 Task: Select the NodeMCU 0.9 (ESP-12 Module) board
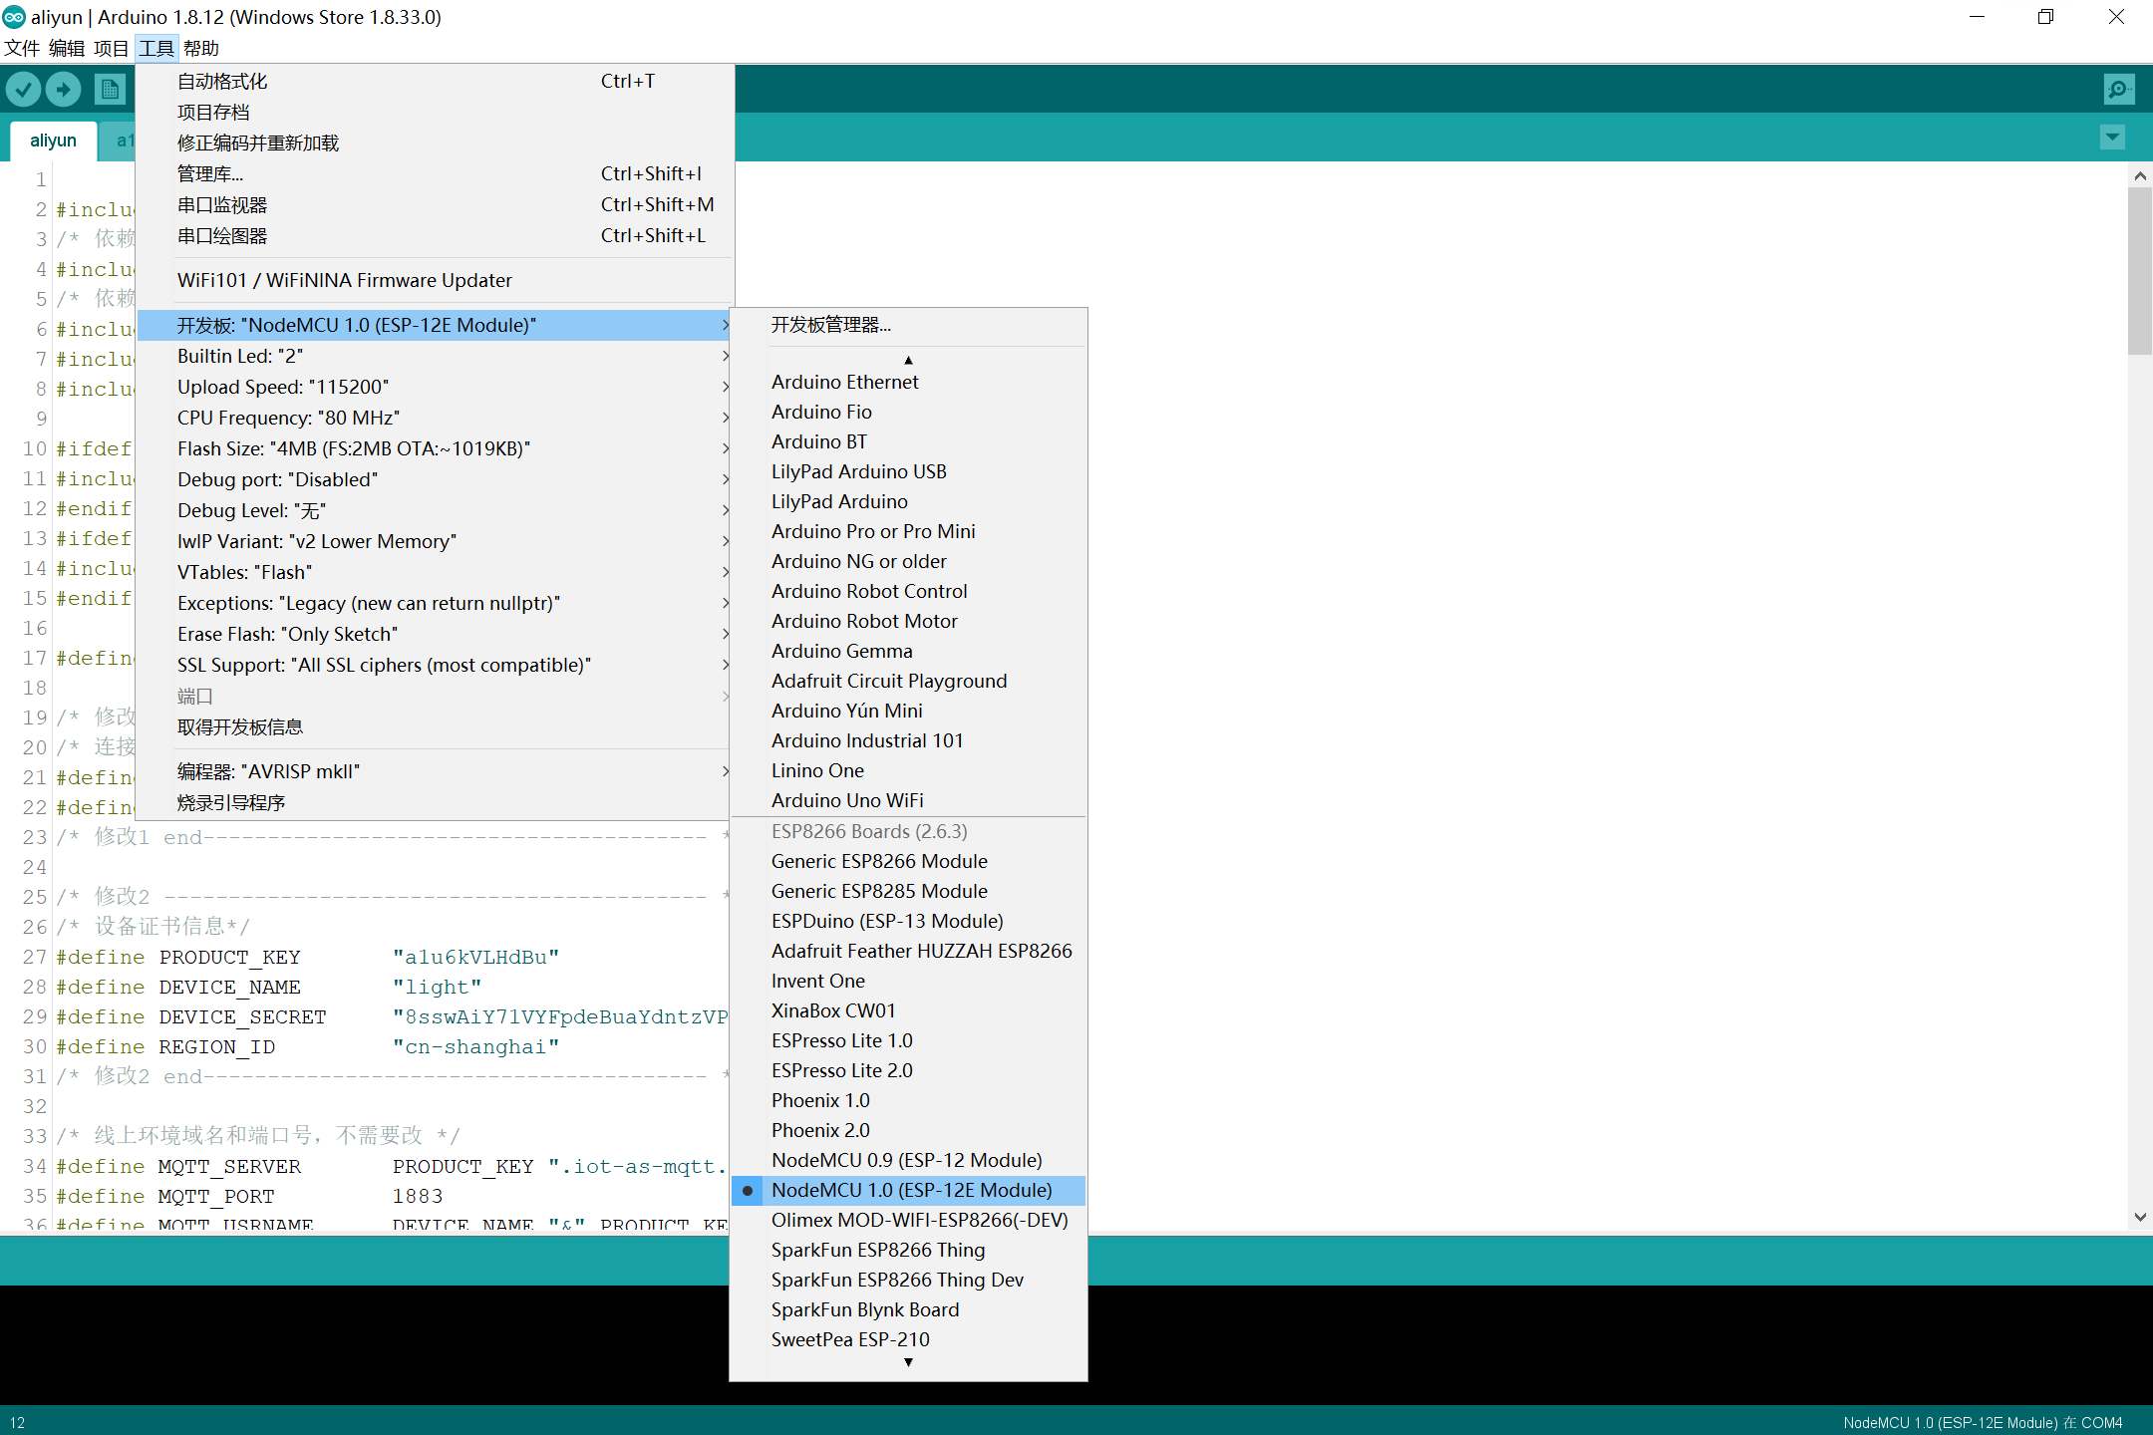(x=906, y=1160)
